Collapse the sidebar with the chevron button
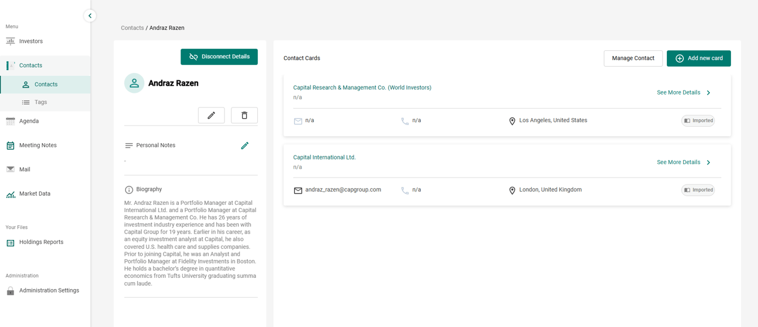The width and height of the screenshot is (758, 327). [90, 16]
